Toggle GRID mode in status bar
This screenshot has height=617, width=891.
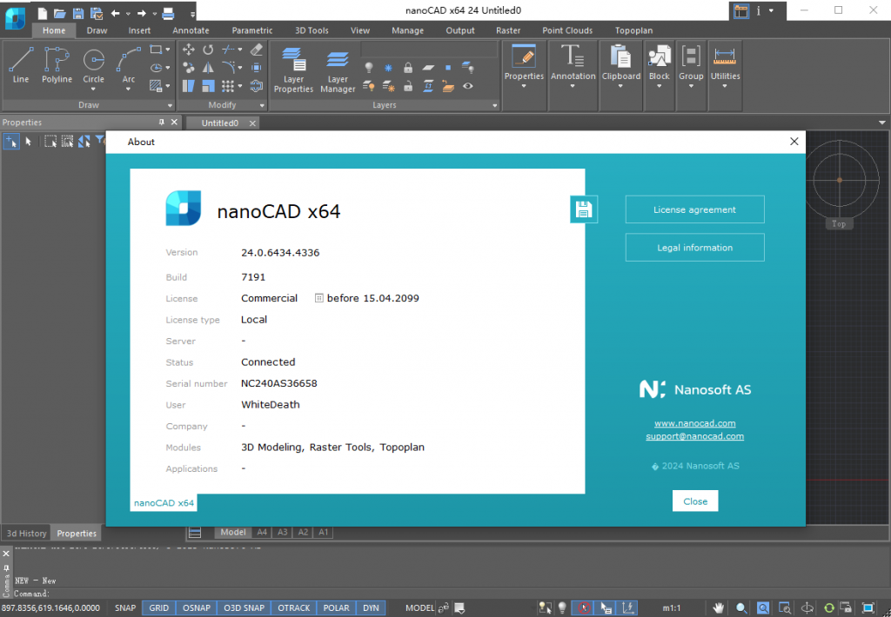pos(158,608)
